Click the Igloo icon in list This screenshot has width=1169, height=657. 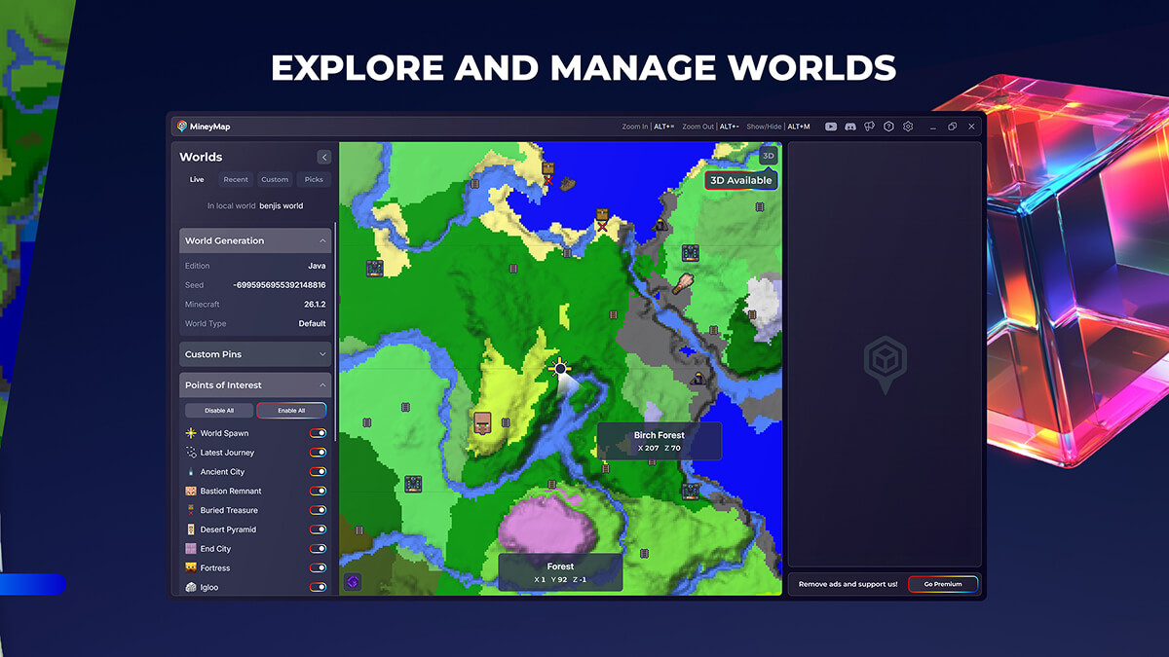point(191,587)
